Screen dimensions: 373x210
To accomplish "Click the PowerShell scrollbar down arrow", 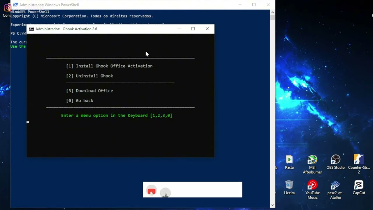I will tap(272, 205).
